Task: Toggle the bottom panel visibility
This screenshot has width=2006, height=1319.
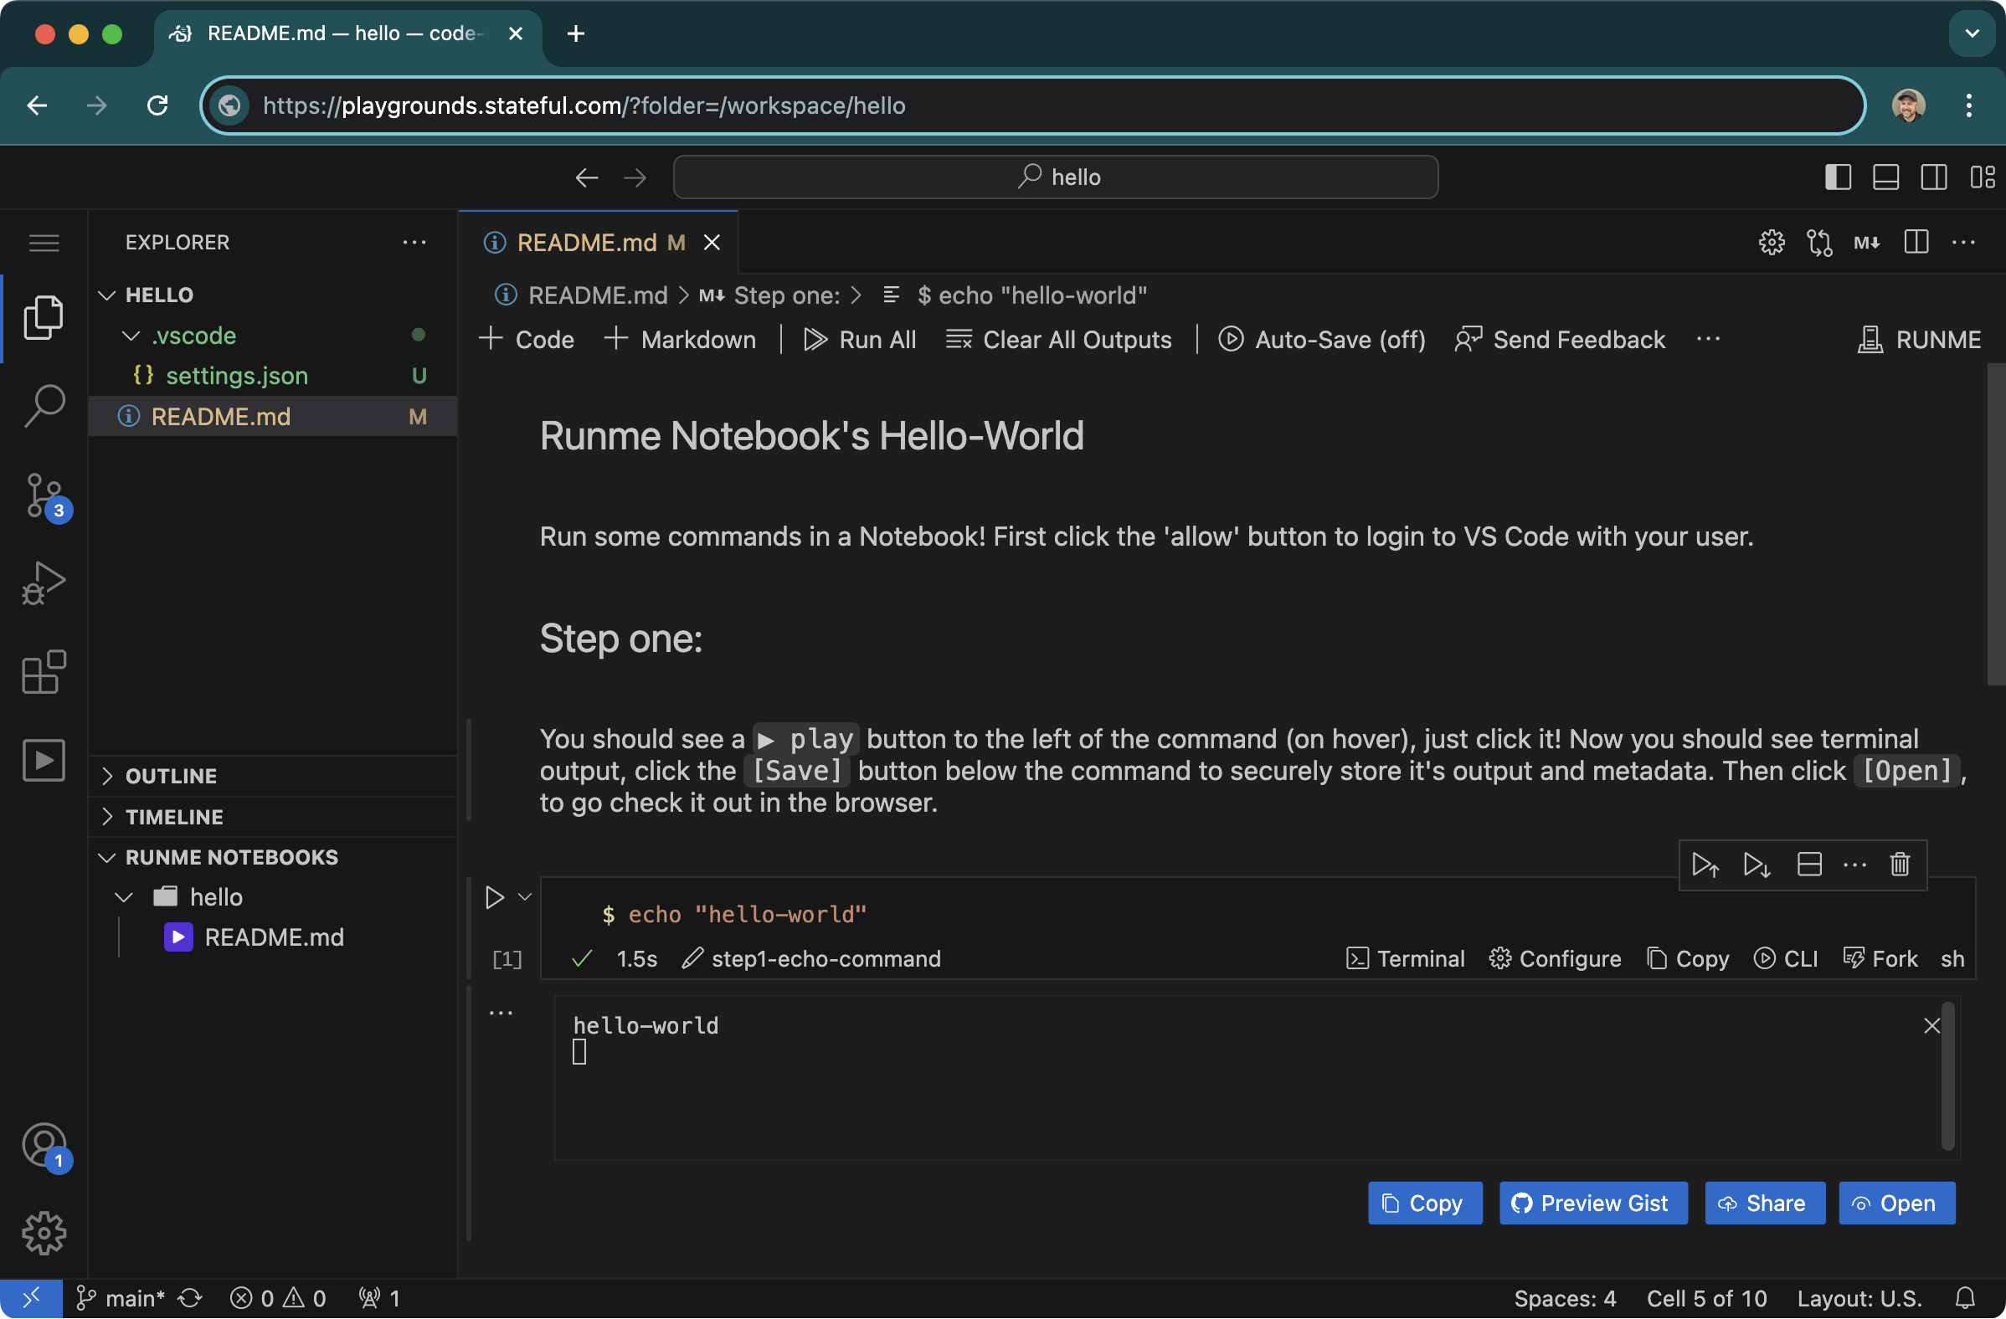Action: (x=1885, y=177)
